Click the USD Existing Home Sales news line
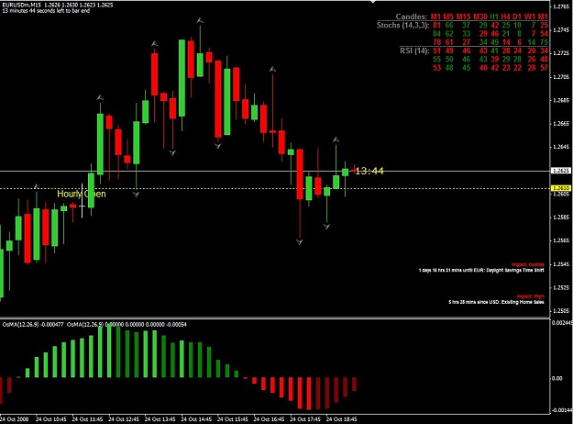This screenshot has height=424, width=573. (x=496, y=302)
